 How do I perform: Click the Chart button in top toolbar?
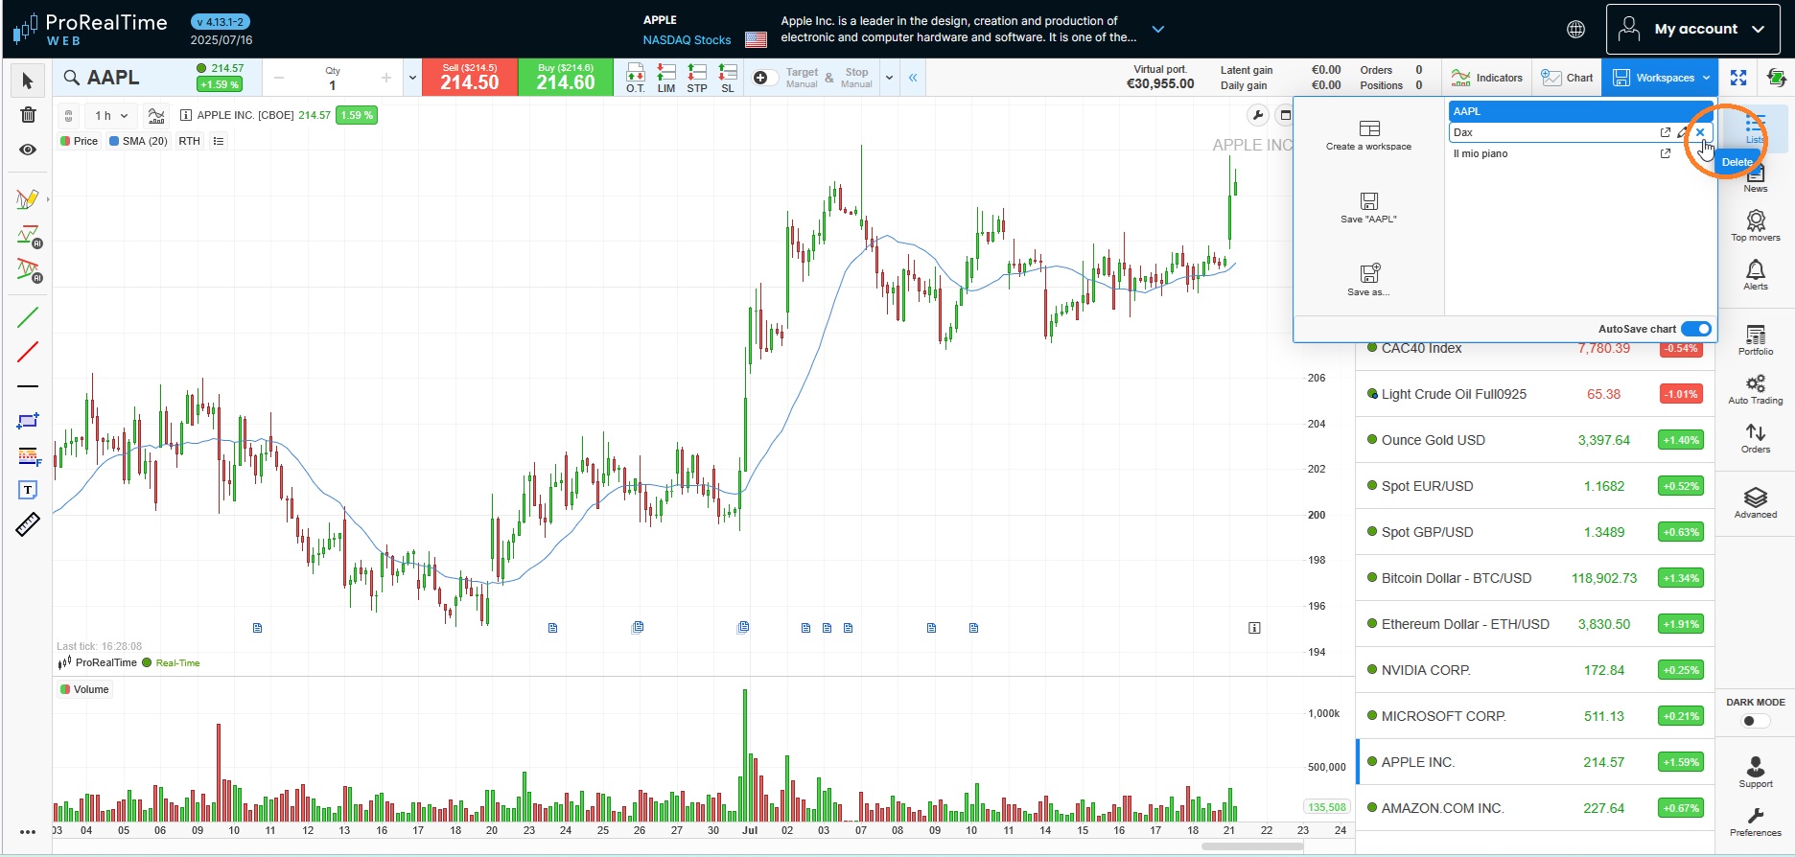click(1568, 78)
